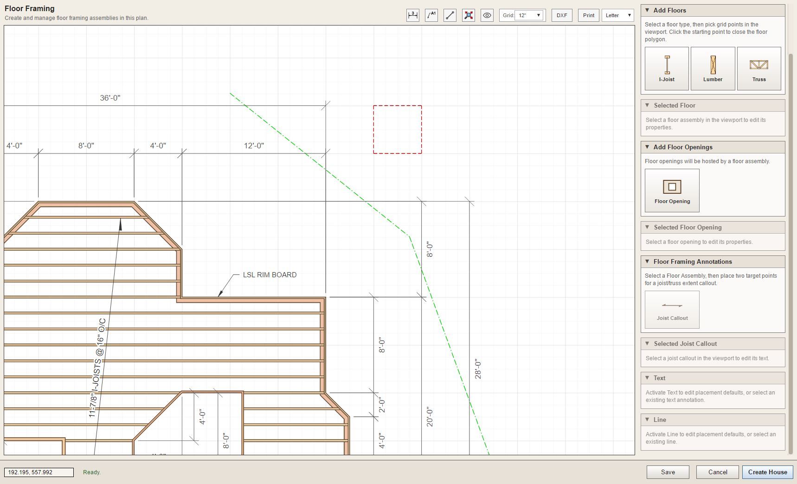Activate the Floor Opening tool
The image size is (797, 484).
(x=672, y=191)
